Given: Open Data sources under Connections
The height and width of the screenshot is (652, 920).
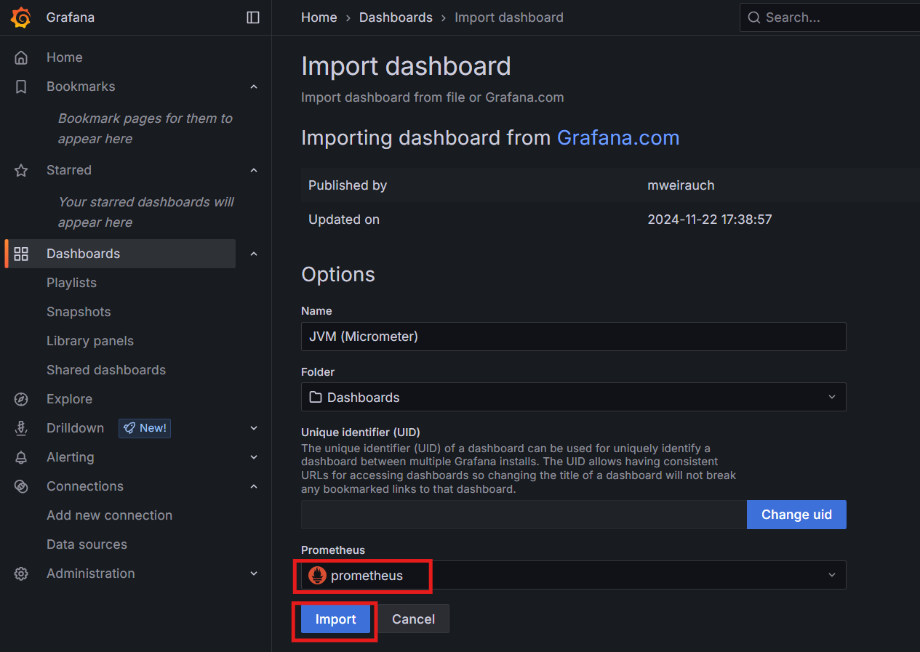Looking at the screenshot, I should [x=87, y=544].
